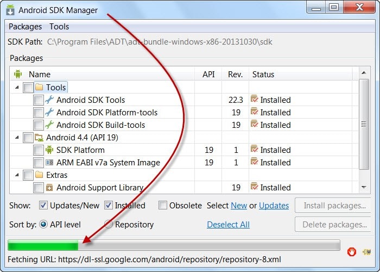380x272 pixels.
Task: Uncheck the Updates/New show filter
Action: tap(43, 205)
